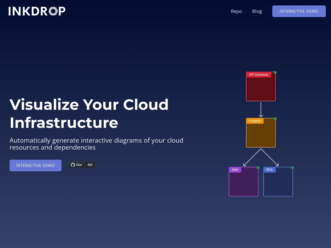Click the GitHub octocat icon
The width and height of the screenshot is (331, 248).
tap(73, 165)
